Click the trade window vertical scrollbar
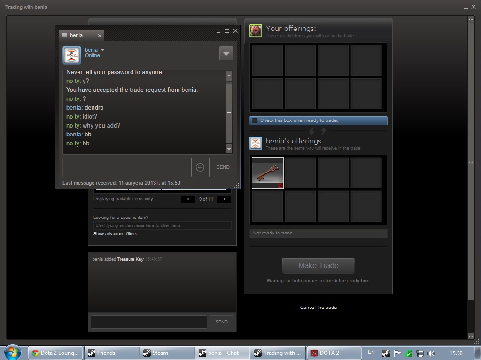 pyautogui.click(x=471, y=162)
